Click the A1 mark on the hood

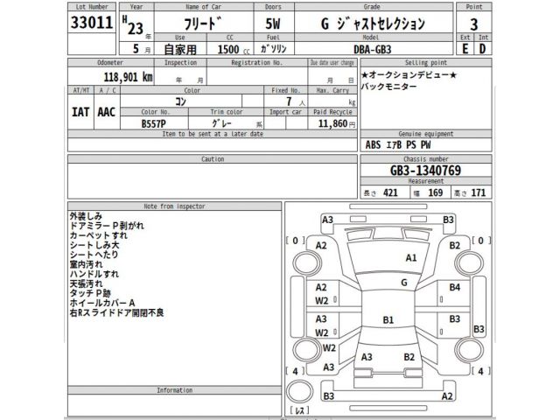click(410, 258)
